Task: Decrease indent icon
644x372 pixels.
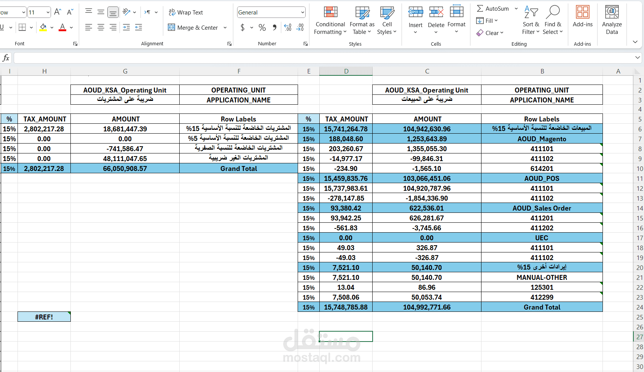Action: pyautogui.click(x=126, y=27)
